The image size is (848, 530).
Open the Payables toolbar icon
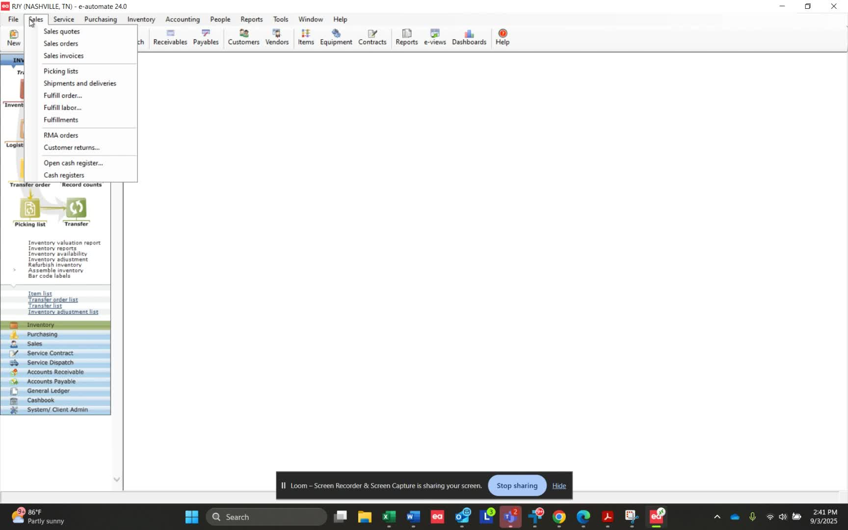(206, 37)
